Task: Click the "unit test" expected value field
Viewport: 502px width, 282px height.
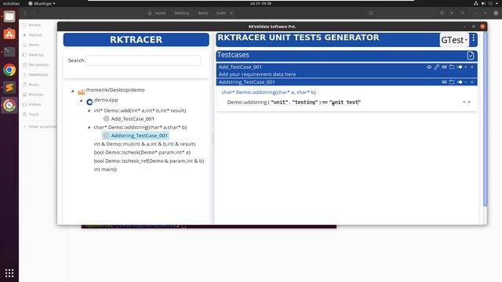Action: tap(345, 103)
